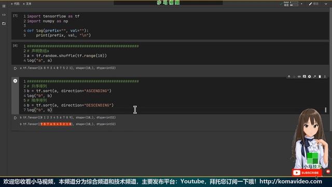
Task: Open the code snippets sidebar icon
Action: point(4,15)
